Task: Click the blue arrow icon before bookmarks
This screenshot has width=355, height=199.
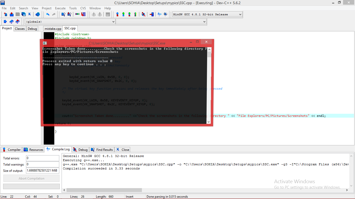Action: pyautogui.click(x=5, y=22)
